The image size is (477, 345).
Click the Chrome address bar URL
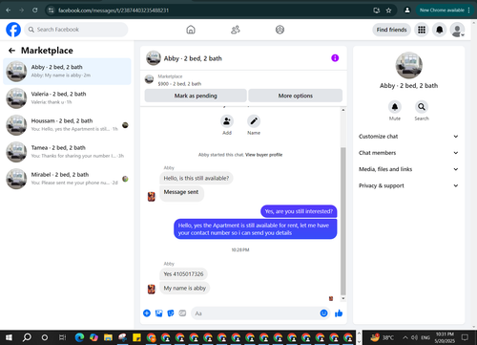(114, 11)
